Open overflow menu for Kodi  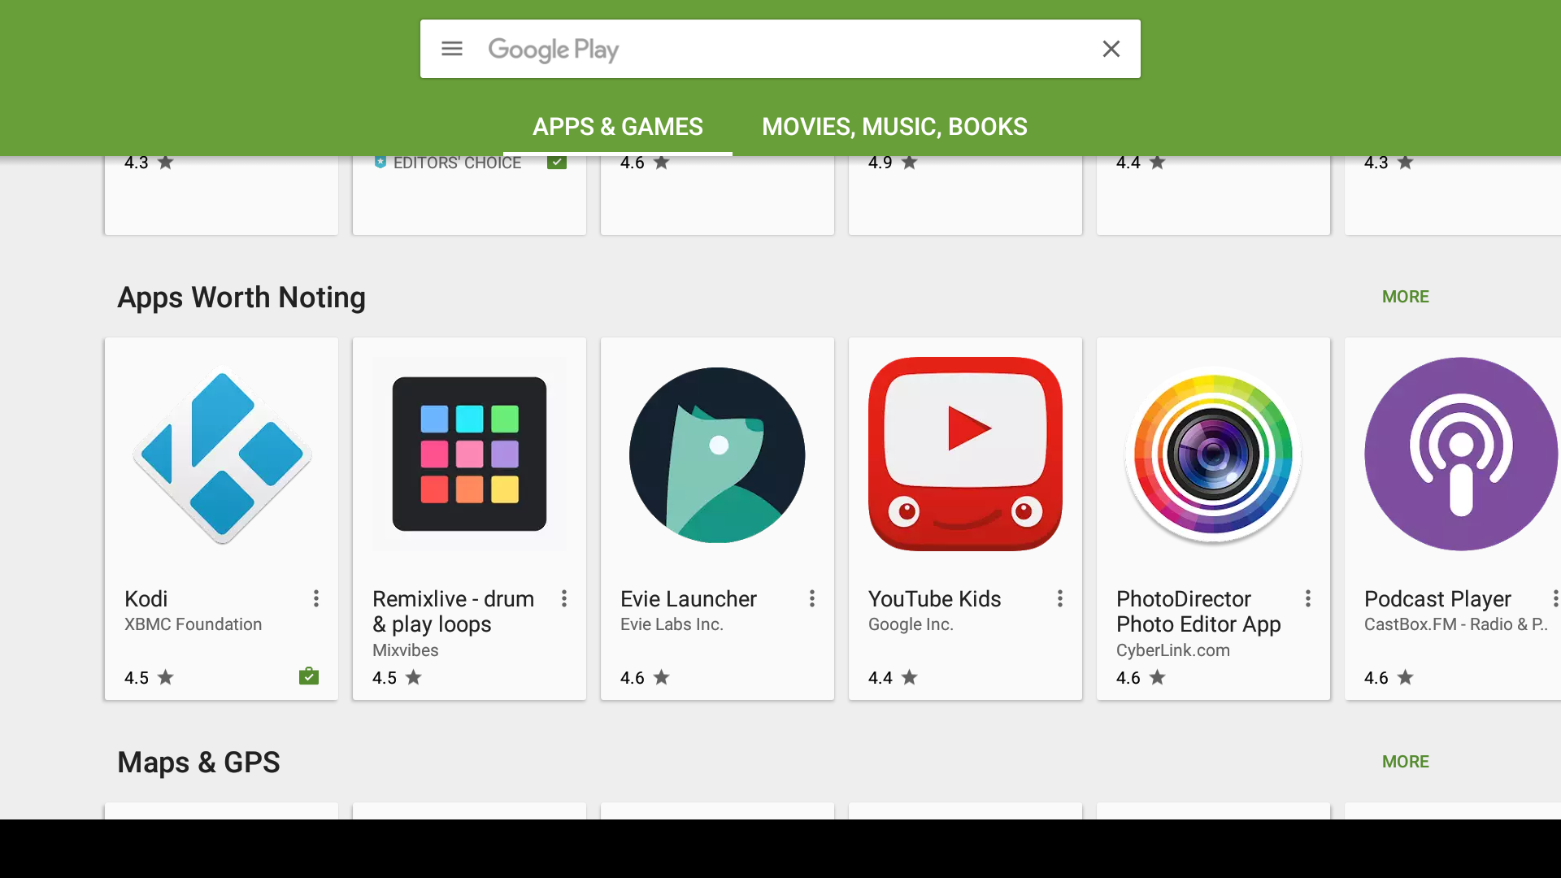(x=316, y=599)
